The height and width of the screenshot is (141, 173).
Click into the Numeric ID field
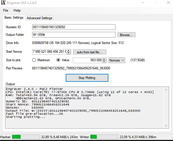pos(74,27)
